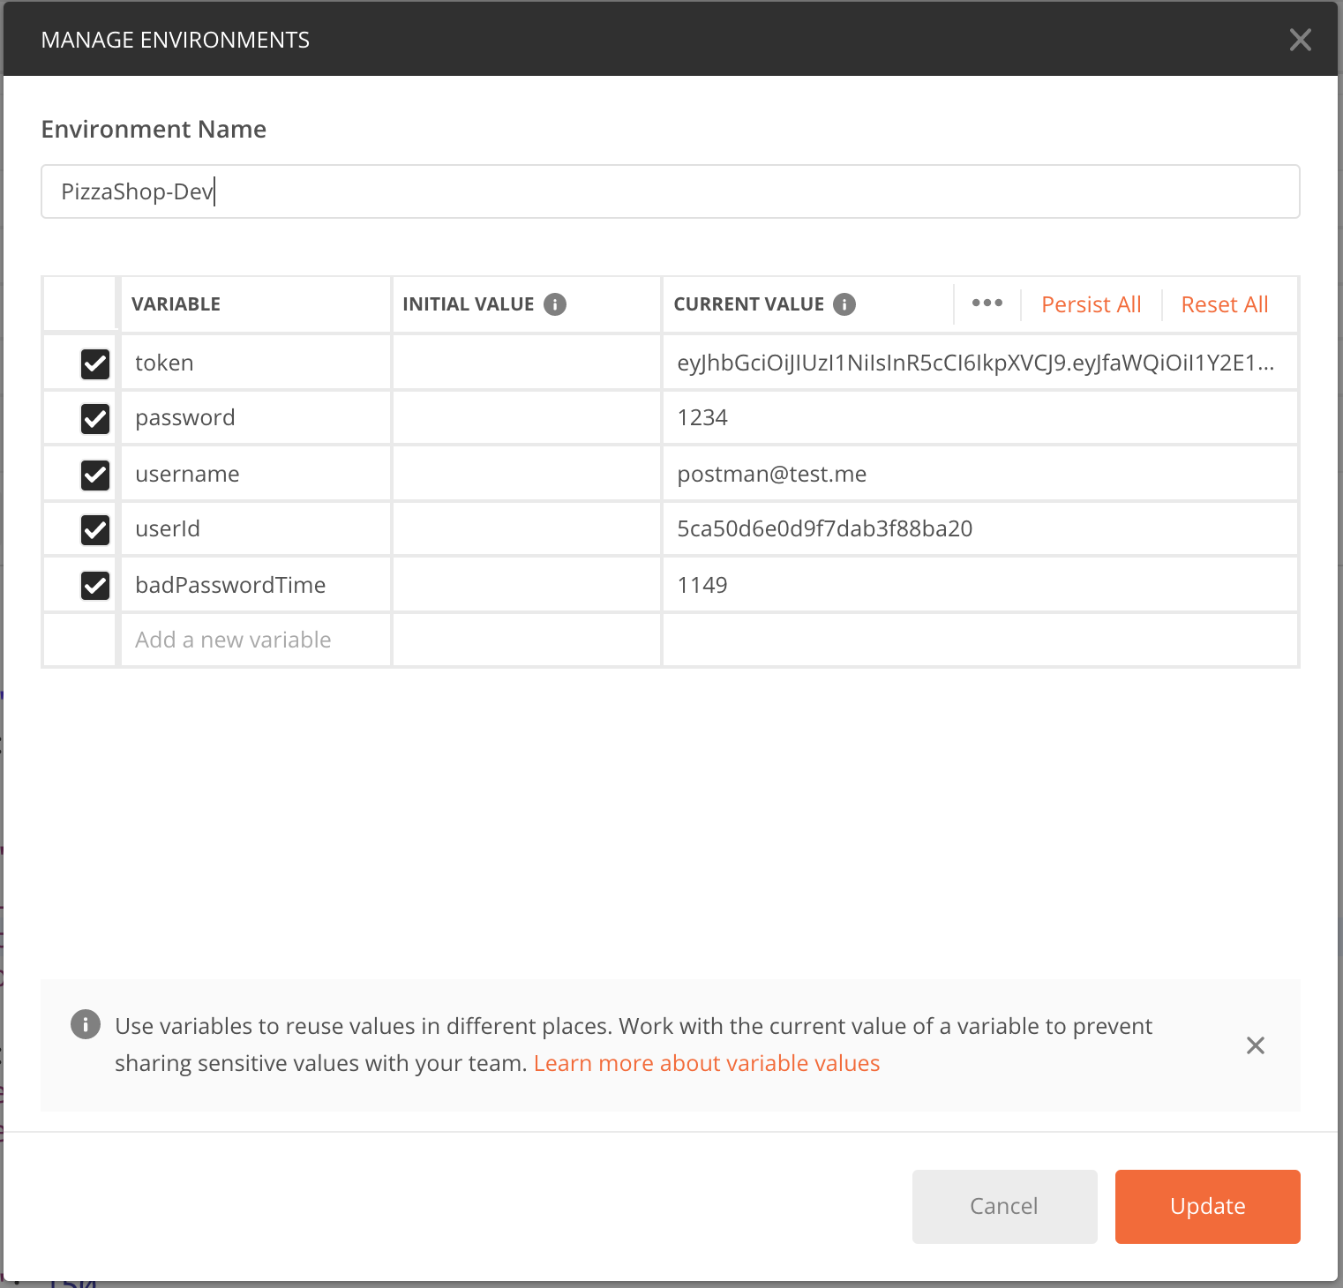Click the empty initial value for username
This screenshot has height=1288, width=1343.
click(527, 474)
